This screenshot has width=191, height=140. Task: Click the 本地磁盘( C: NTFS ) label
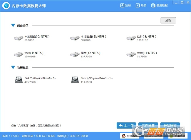37,37
